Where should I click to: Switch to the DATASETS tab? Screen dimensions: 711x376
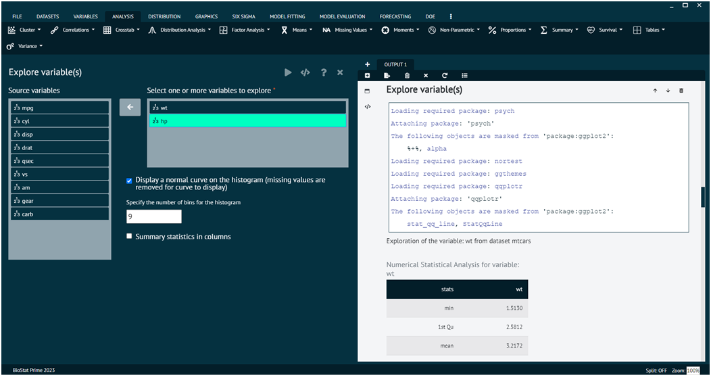click(47, 16)
